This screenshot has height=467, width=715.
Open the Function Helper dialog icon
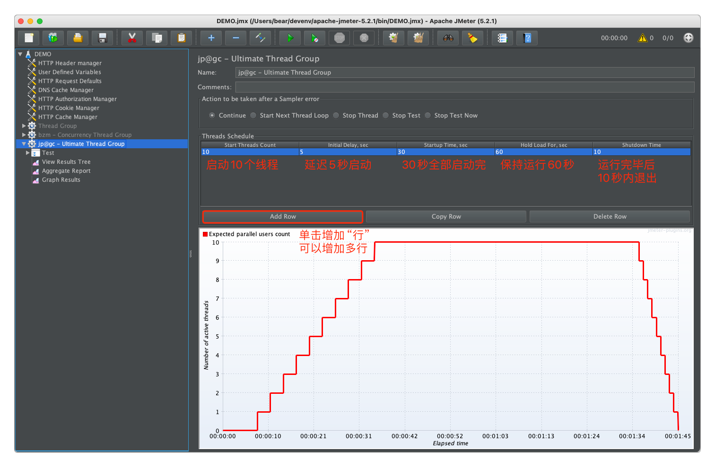click(502, 38)
